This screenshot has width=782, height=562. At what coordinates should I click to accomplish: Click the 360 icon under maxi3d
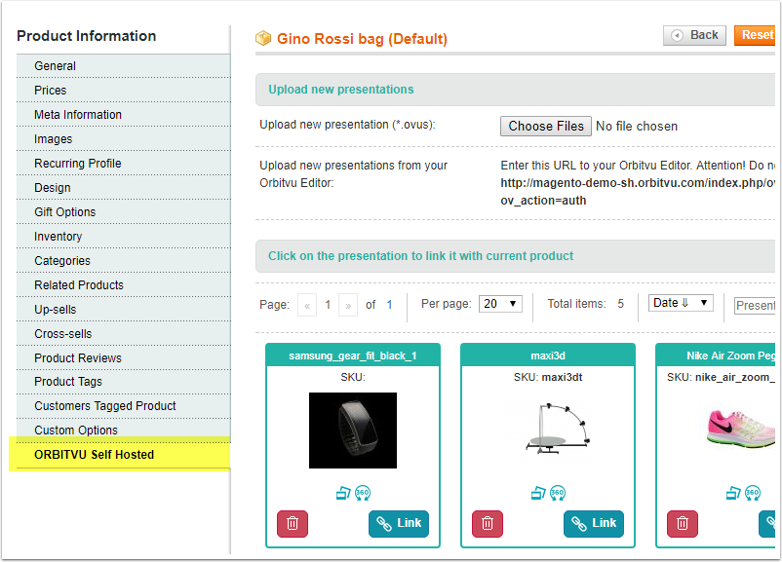tap(558, 493)
